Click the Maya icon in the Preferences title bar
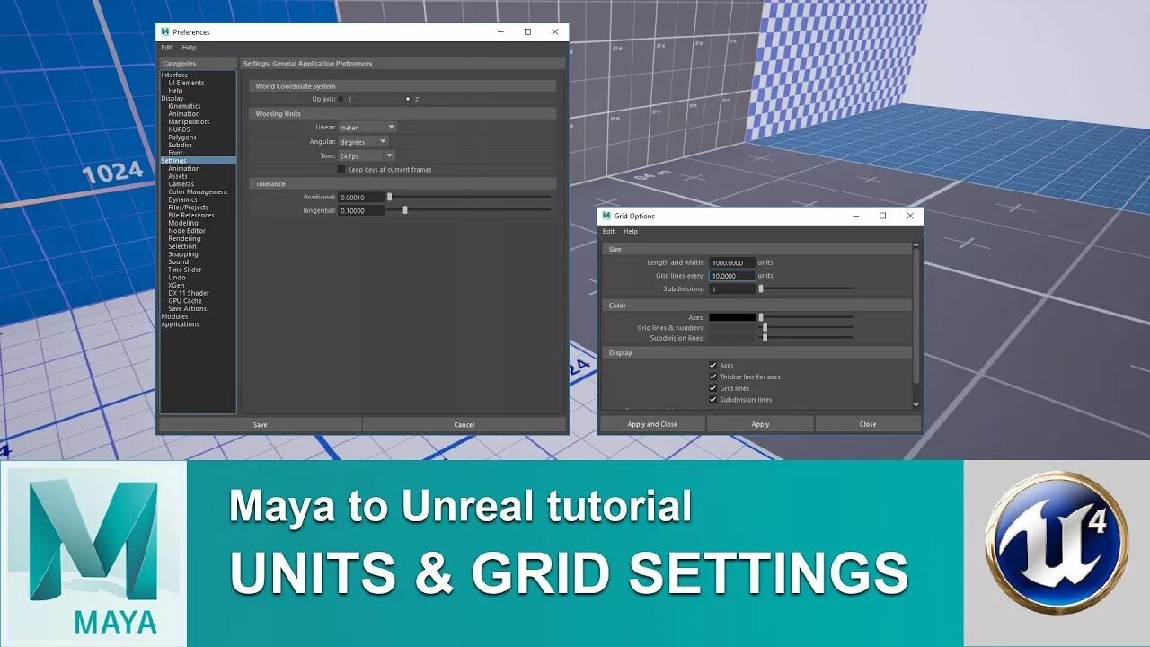The width and height of the screenshot is (1150, 647). [x=165, y=31]
